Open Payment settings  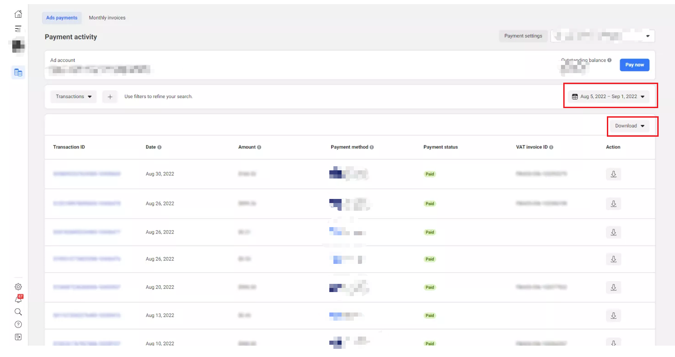click(523, 36)
